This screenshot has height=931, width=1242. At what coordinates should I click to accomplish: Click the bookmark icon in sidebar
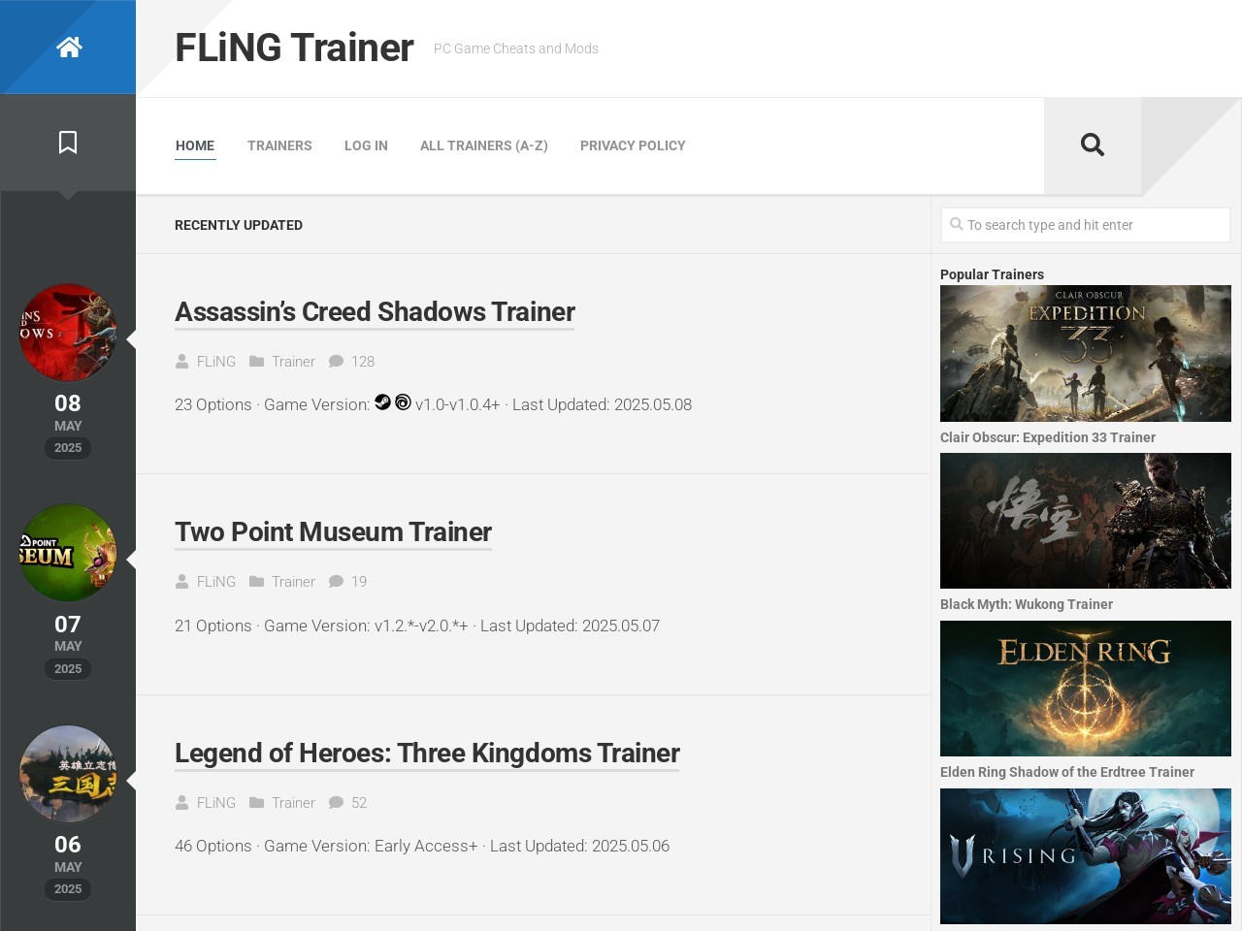coord(68,143)
